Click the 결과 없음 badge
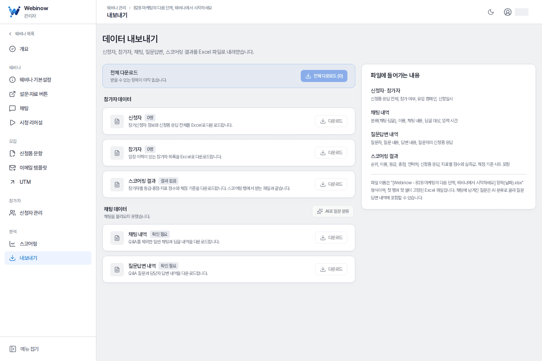 point(169,181)
